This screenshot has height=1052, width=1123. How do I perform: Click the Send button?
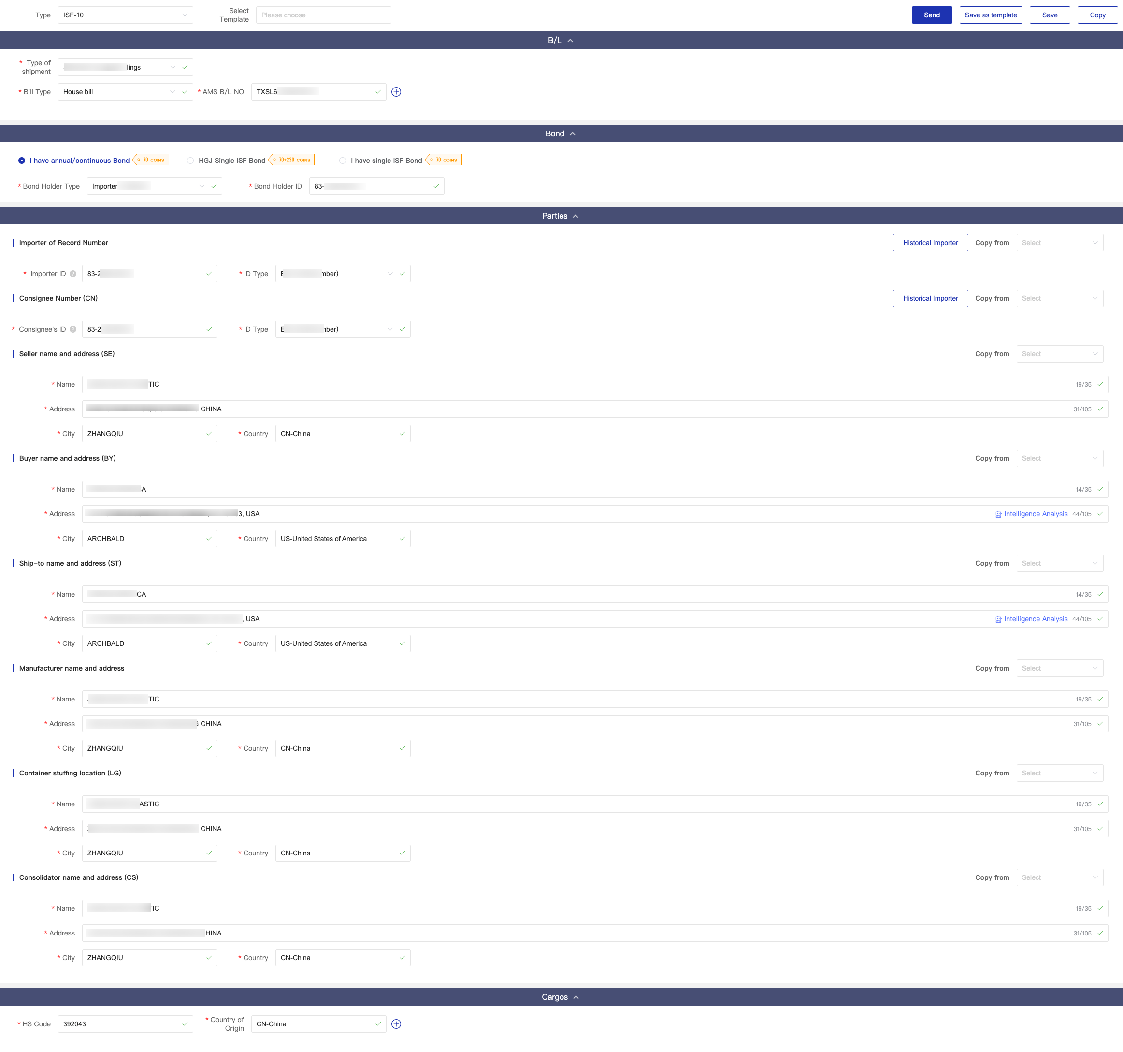click(x=932, y=15)
